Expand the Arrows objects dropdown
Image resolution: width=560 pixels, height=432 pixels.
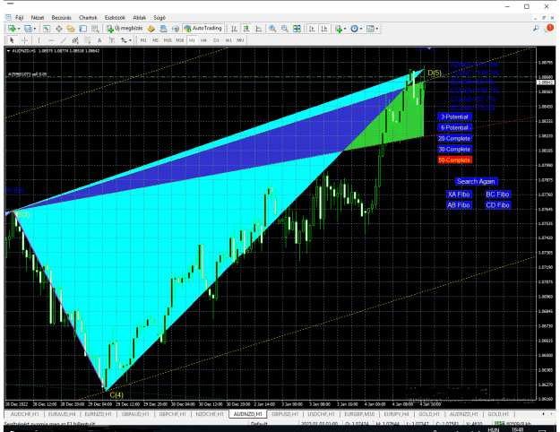coord(130,40)
